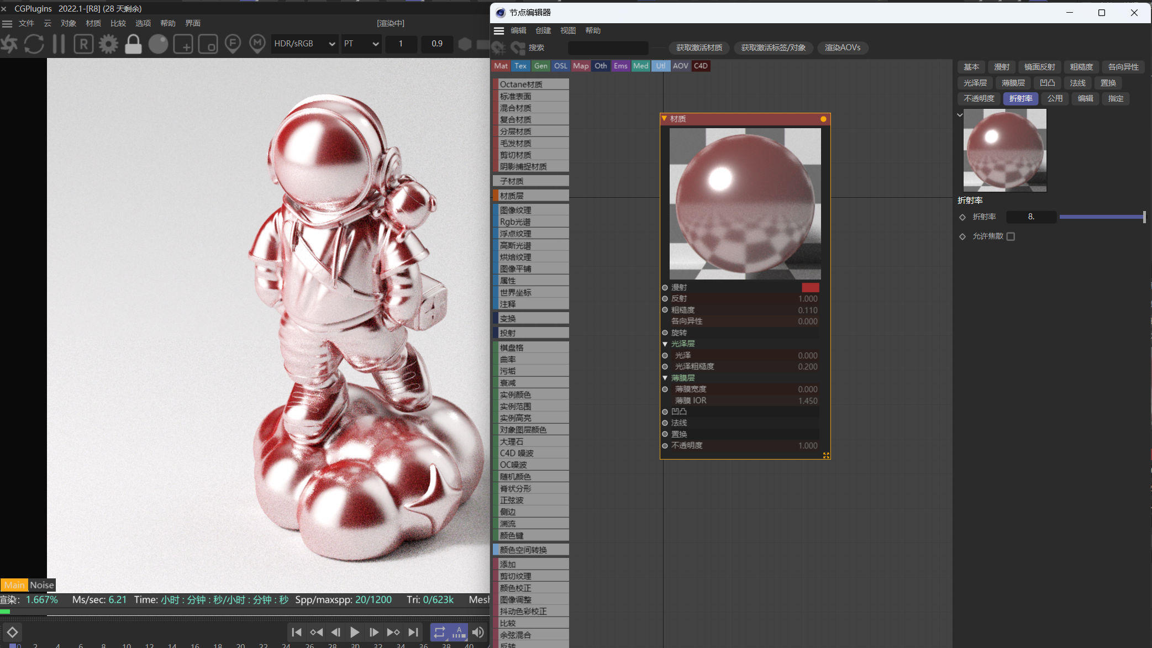Open the 创建 menu in node editor

543,30
